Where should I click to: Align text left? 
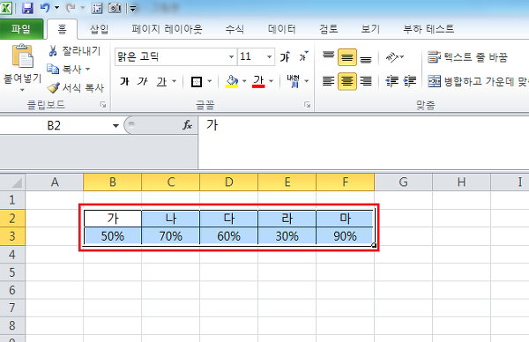328,81
